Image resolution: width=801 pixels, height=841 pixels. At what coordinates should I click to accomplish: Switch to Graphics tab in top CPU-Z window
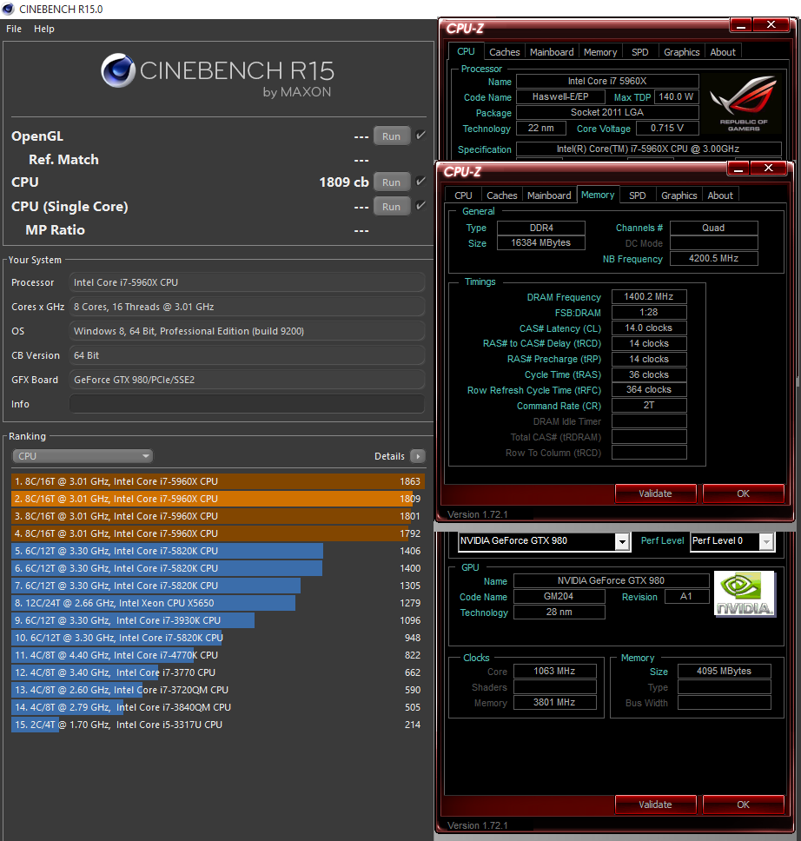tap(681, 52)
